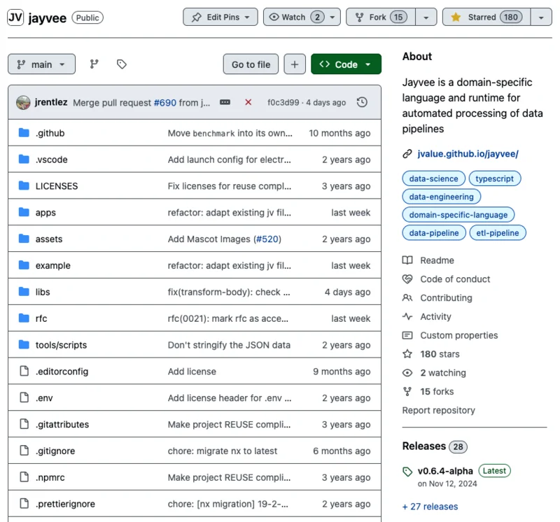Expand the Fork button dropdown arrow
The height and width of the screenshot is (522, 560).
pyautogui.click(x=427, y=17)
